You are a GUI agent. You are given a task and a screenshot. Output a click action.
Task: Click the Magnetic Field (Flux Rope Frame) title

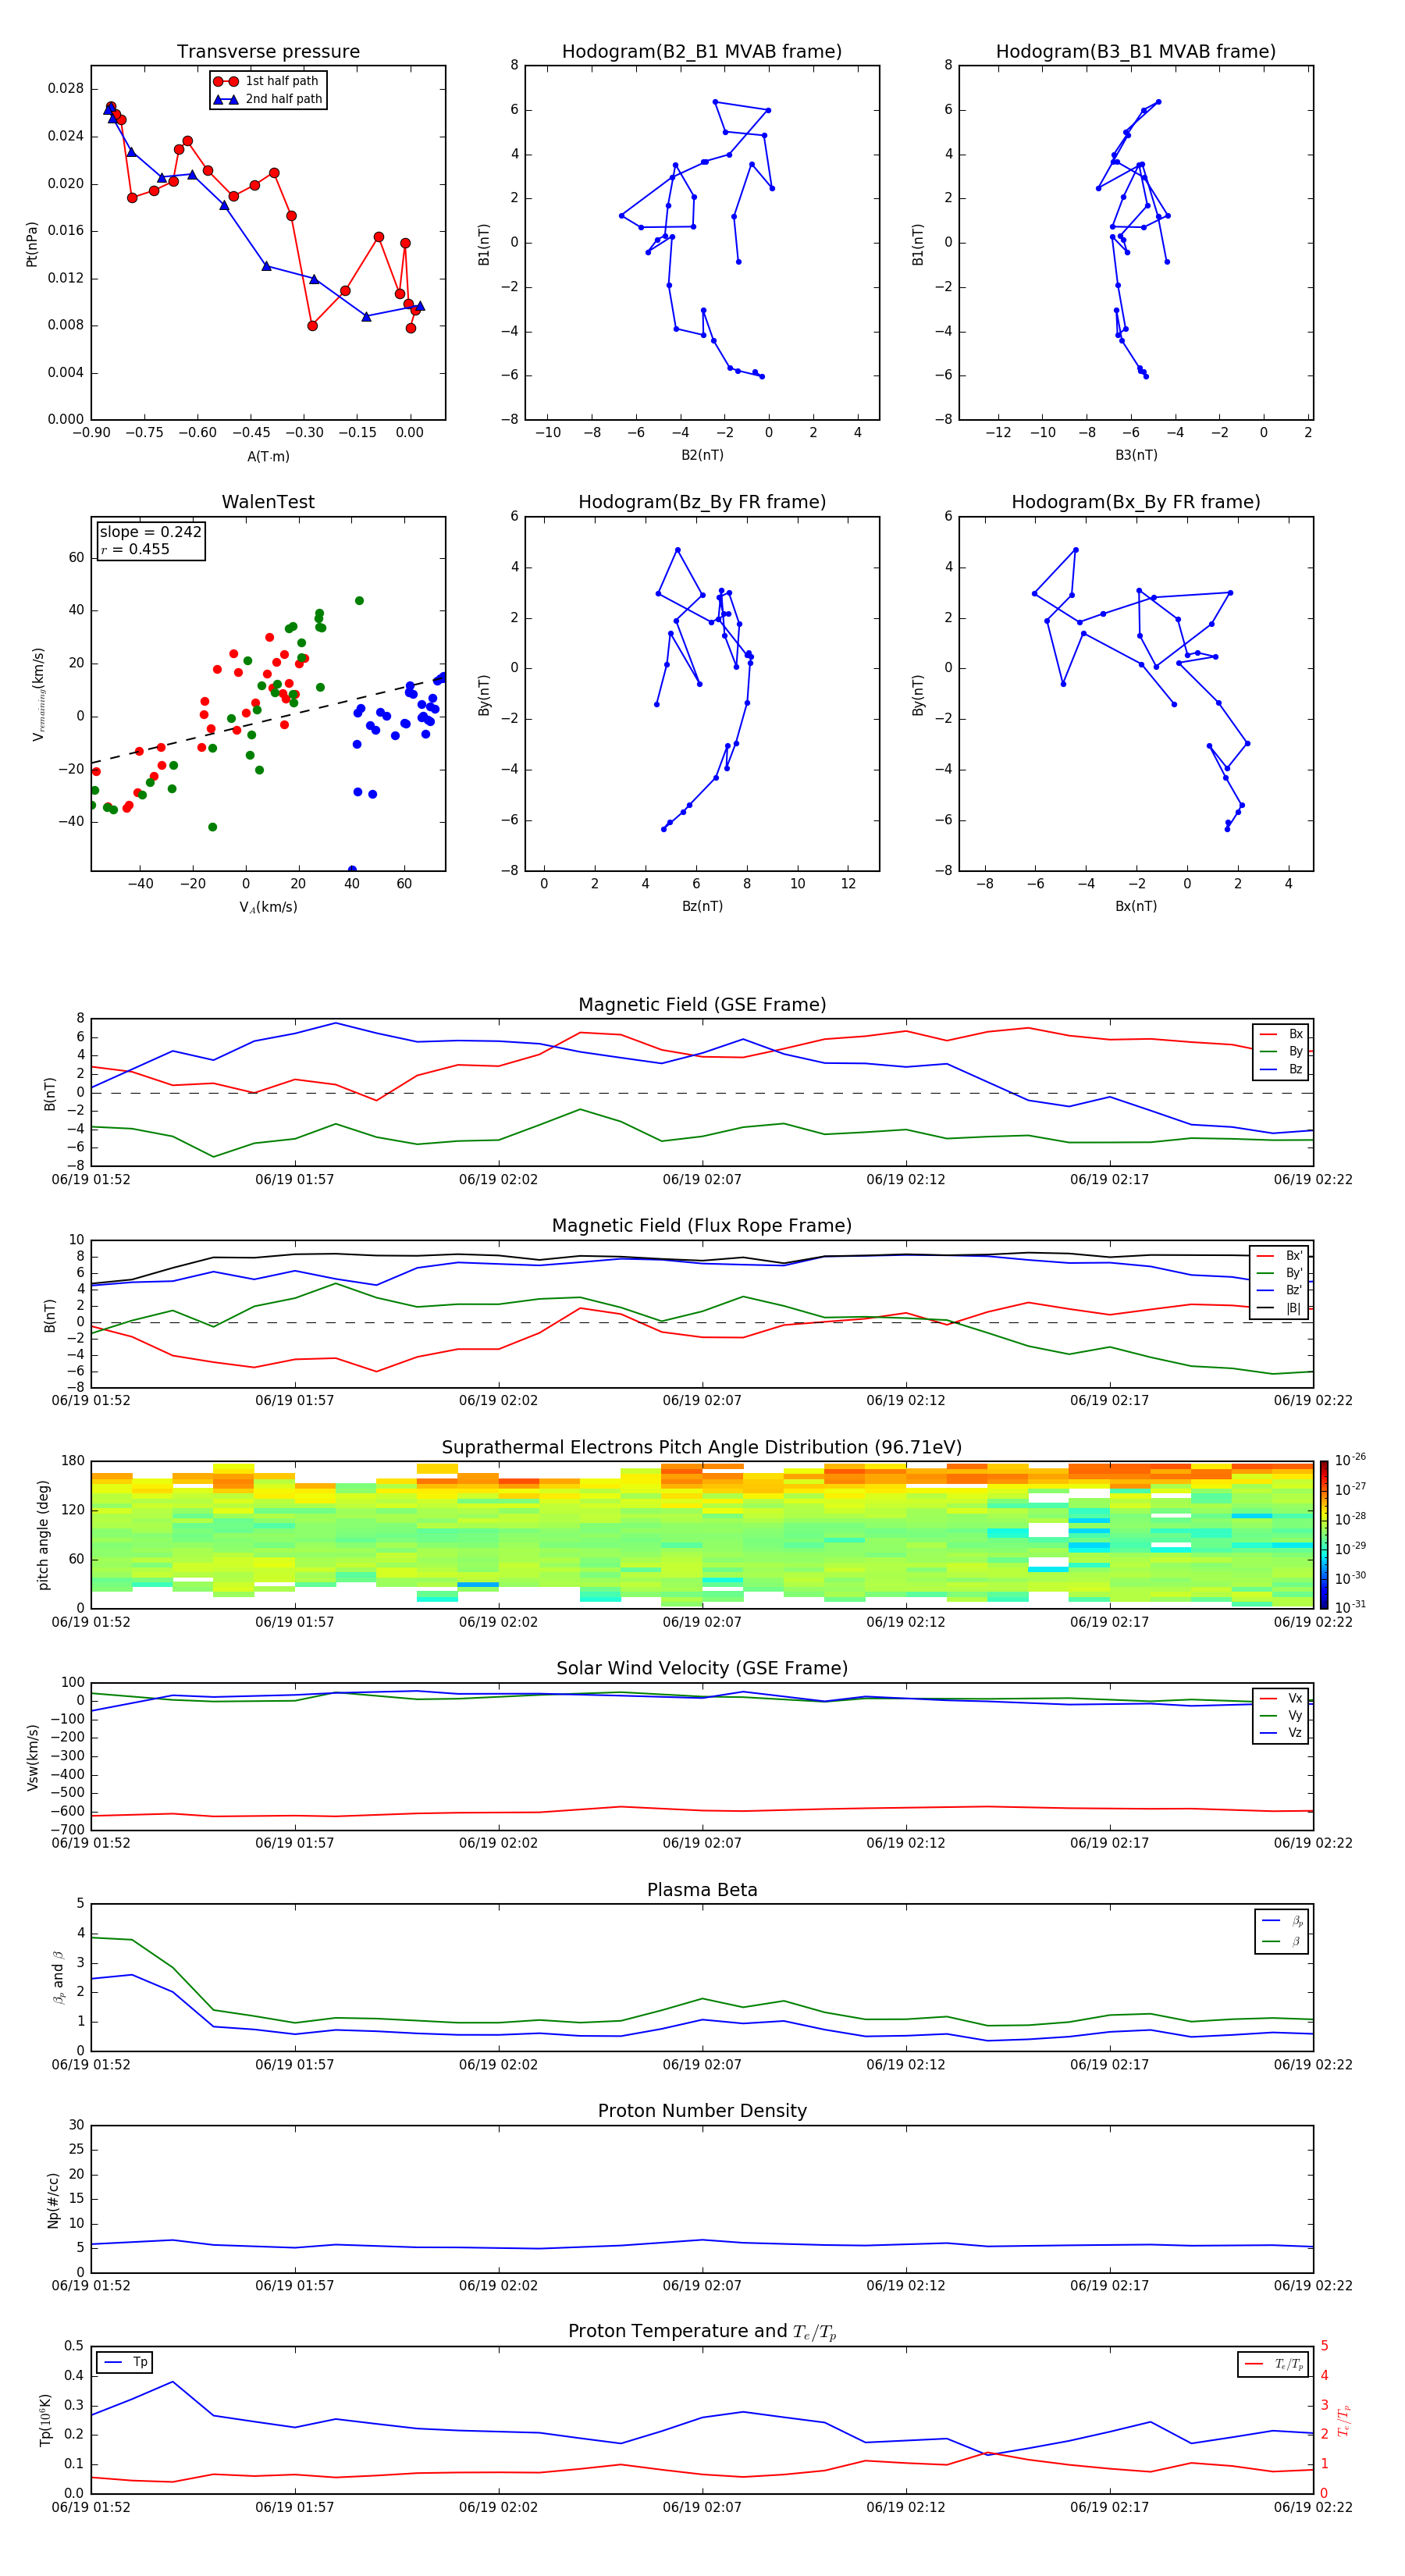click(x=702, y=1226)
